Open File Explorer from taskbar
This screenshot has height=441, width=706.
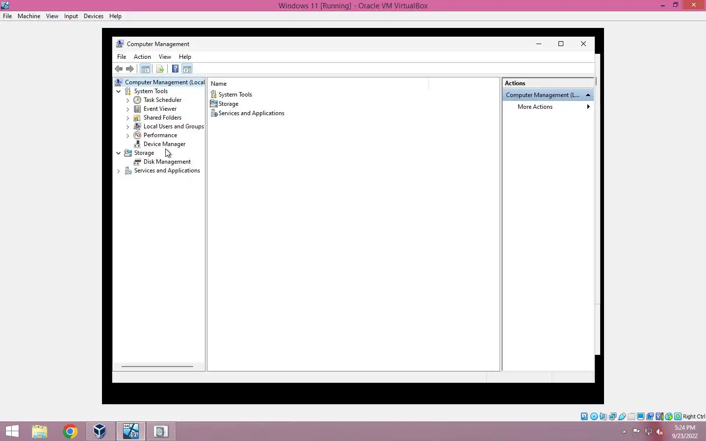(x=40, y=431)
